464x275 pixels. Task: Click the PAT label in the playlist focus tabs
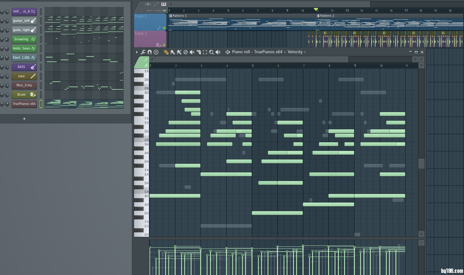tap(165, 11)
